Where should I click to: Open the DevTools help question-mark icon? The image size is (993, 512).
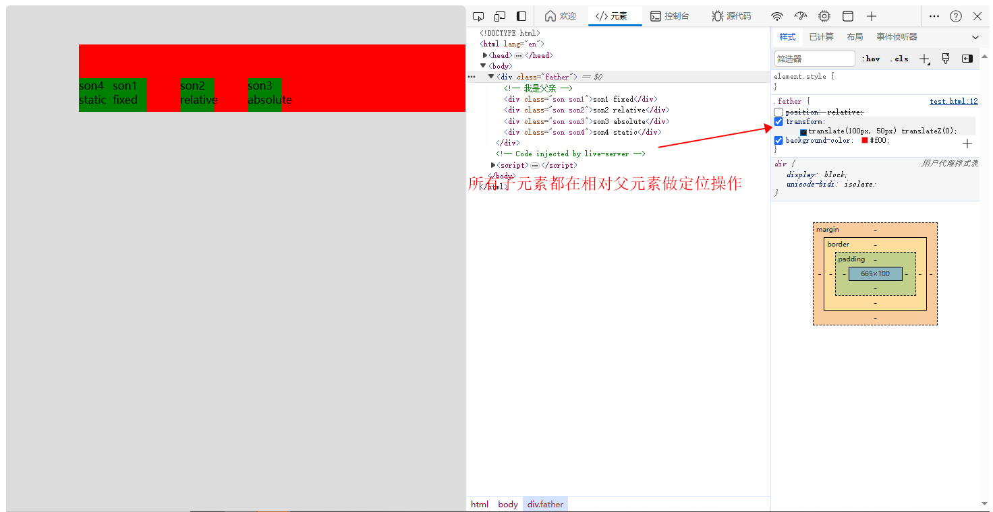[x=956, y=16]
